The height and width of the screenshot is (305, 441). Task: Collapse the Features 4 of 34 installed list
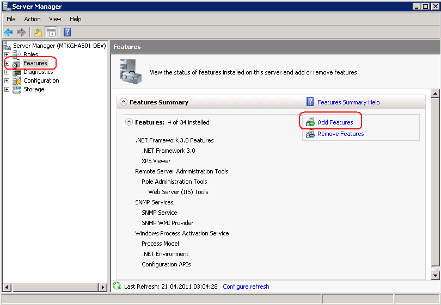click(x=129, y=122)
